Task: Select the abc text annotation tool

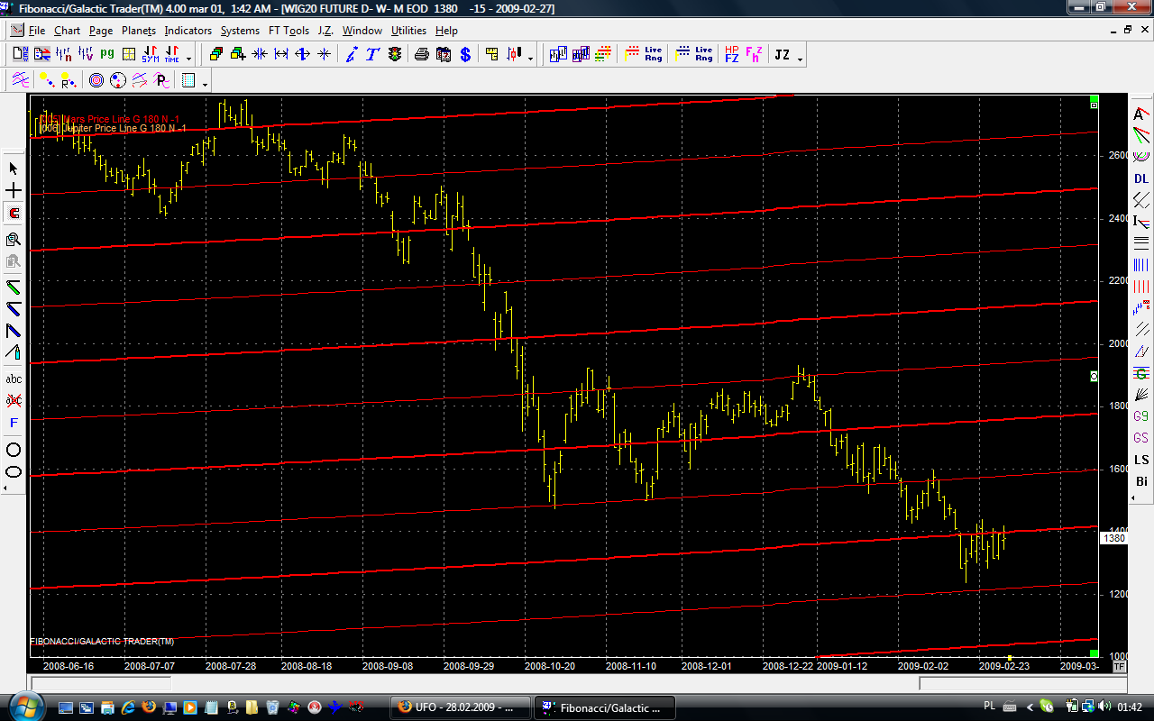Action: pos(14,379)
